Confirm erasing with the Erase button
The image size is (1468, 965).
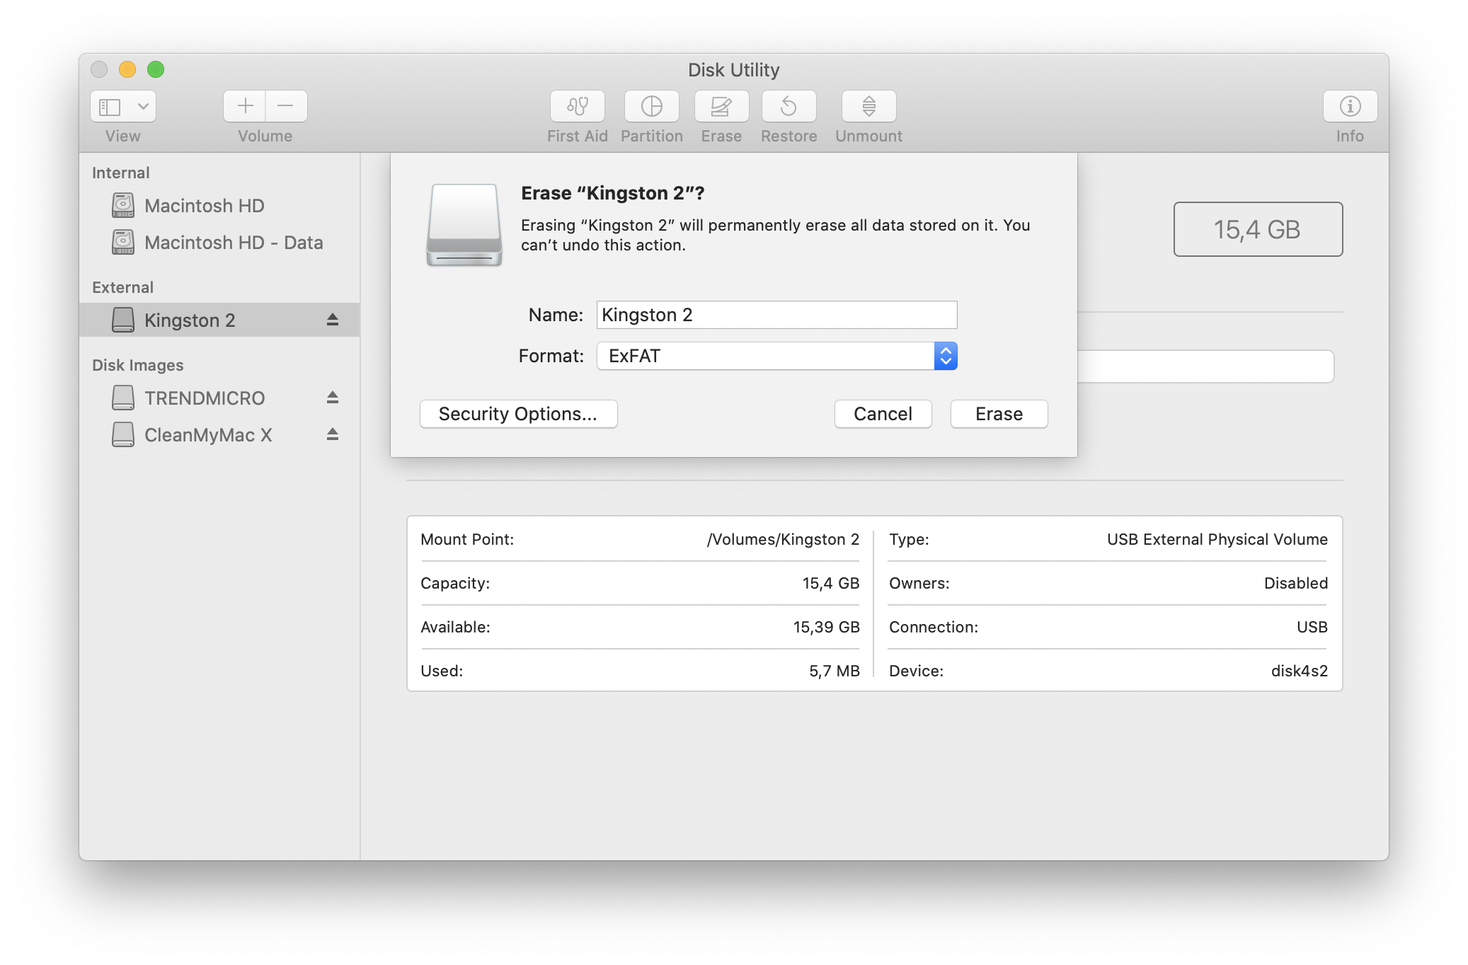pos(998,413)
